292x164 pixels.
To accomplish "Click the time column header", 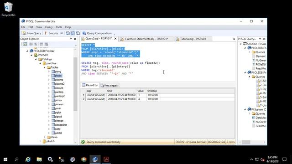I will click(109, 91).
